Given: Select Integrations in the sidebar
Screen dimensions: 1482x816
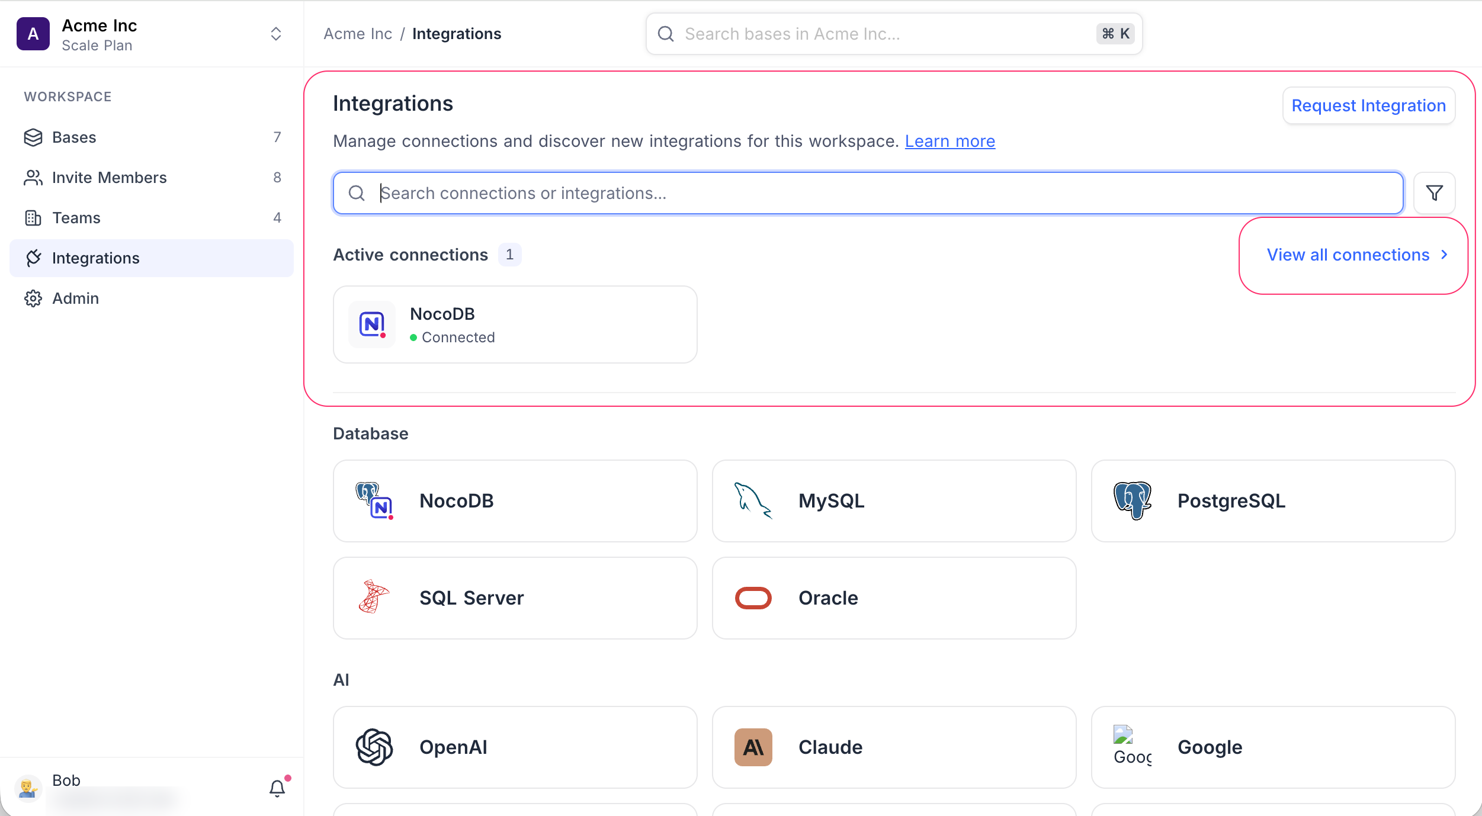Looking at the screenshot, I should point(152,258).
